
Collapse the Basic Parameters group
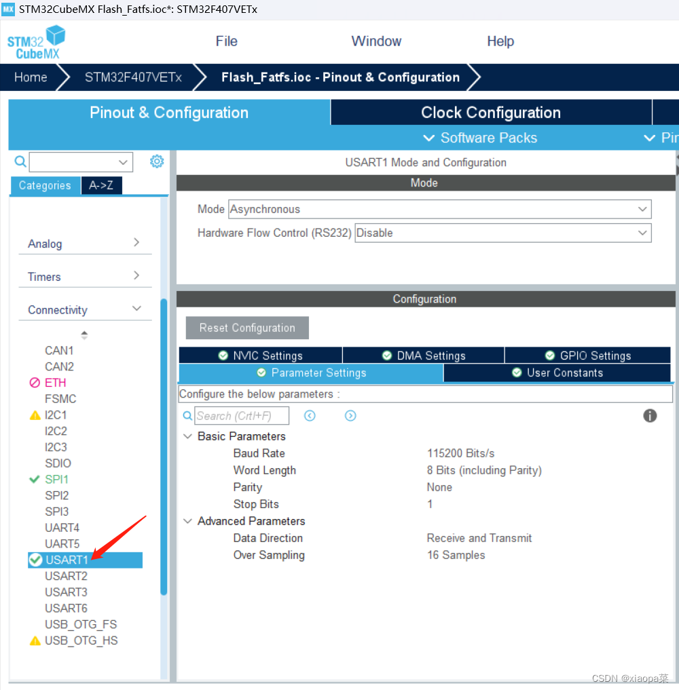click(x=187, y=436)
